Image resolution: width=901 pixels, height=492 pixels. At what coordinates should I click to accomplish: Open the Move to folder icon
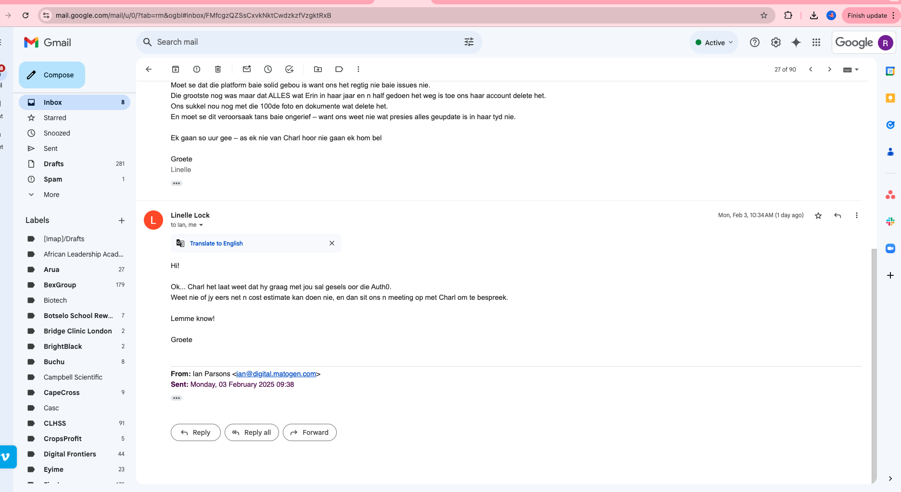pos(318,69)
